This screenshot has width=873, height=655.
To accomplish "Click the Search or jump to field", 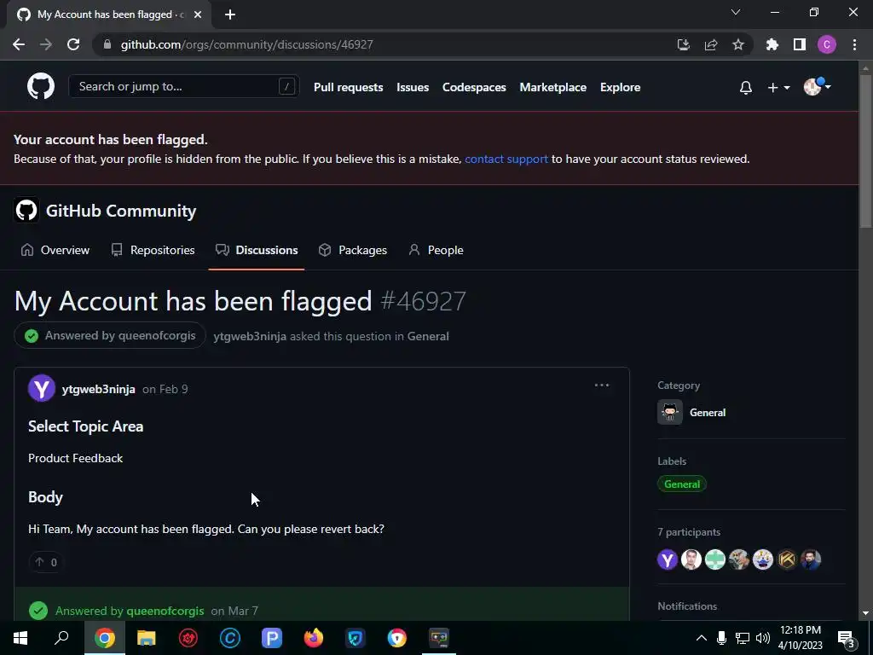I will pos(184,86).
